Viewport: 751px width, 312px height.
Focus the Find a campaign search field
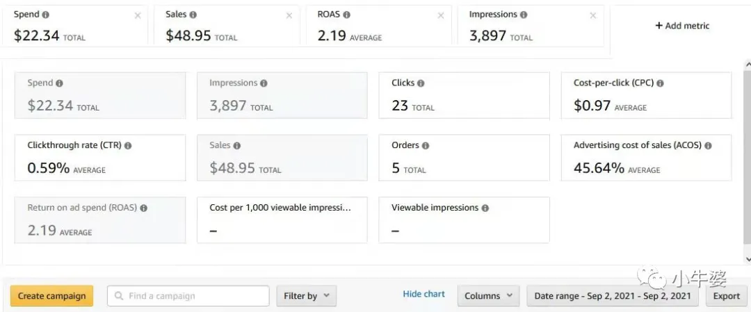coord(195,296)
